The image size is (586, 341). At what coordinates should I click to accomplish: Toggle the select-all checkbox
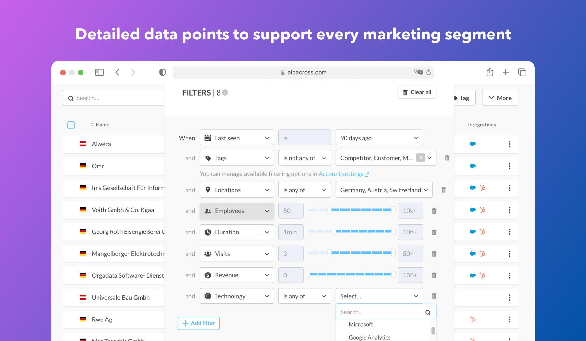[71, 125]
